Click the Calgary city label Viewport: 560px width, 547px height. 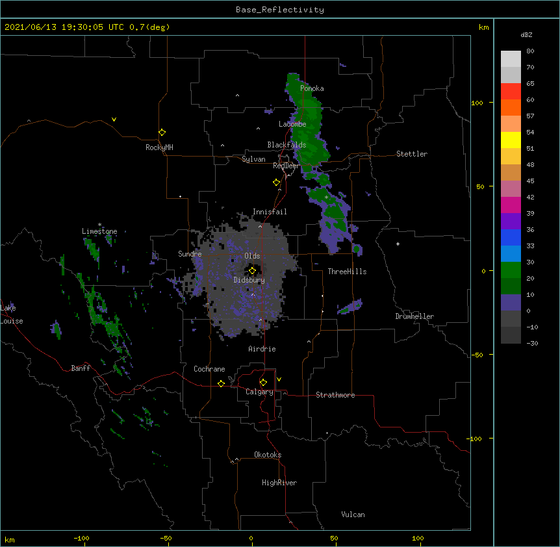[259, 392]
